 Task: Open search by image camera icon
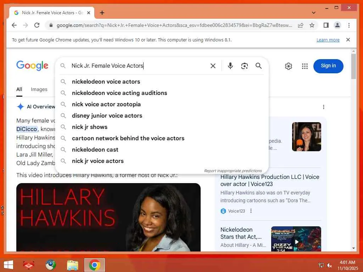(245, 66)
